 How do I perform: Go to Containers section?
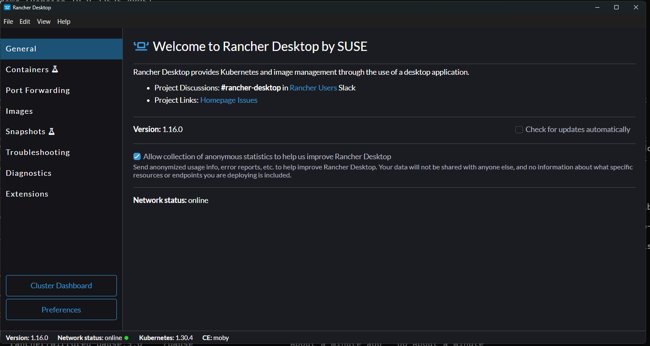[x=61, y=70]
